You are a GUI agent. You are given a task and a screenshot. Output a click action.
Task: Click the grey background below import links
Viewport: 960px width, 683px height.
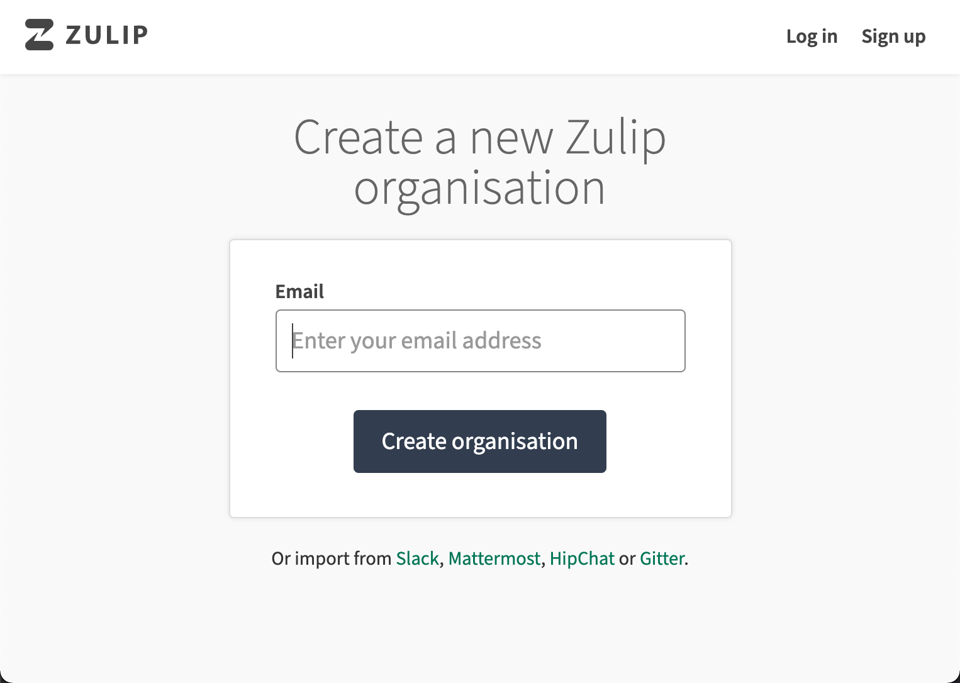(479, 623)
